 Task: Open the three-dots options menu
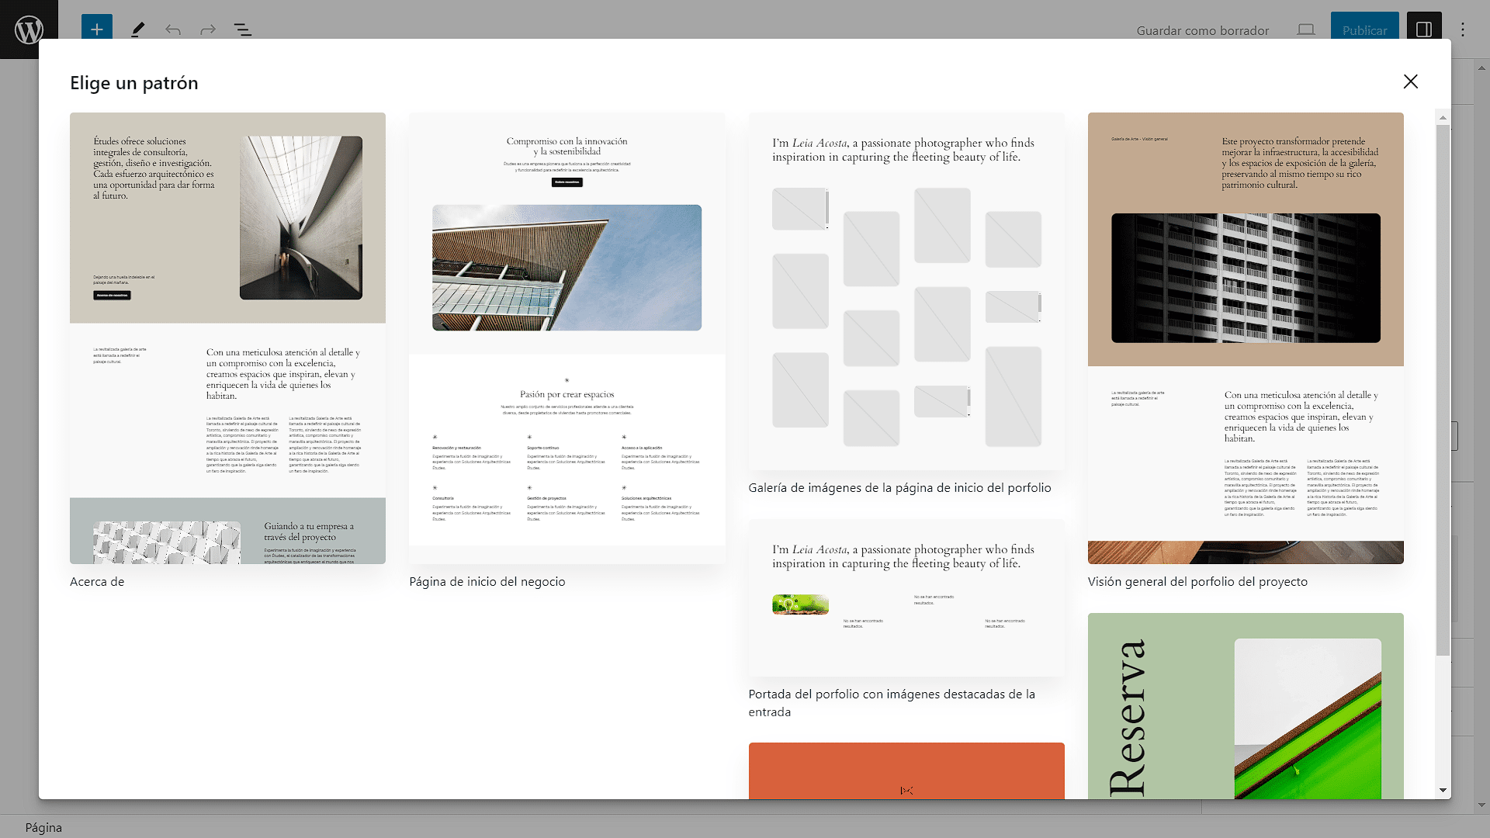click(1463, 29)
